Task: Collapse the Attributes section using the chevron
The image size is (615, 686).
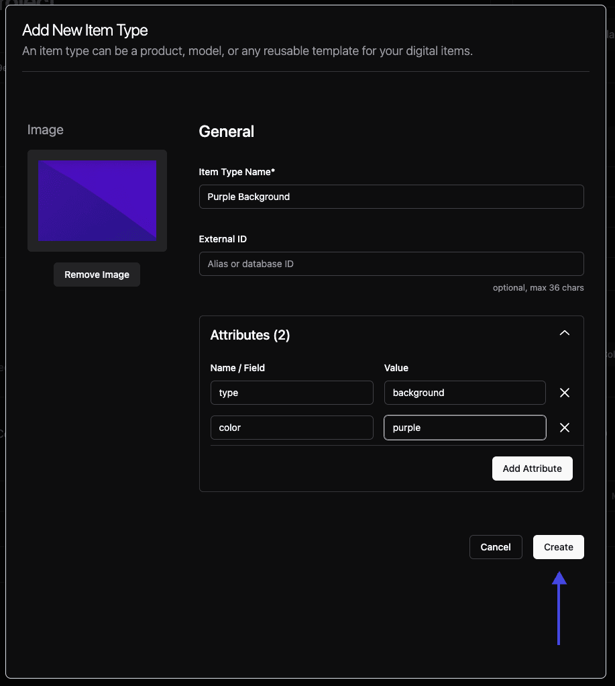Action: (565, 333)
